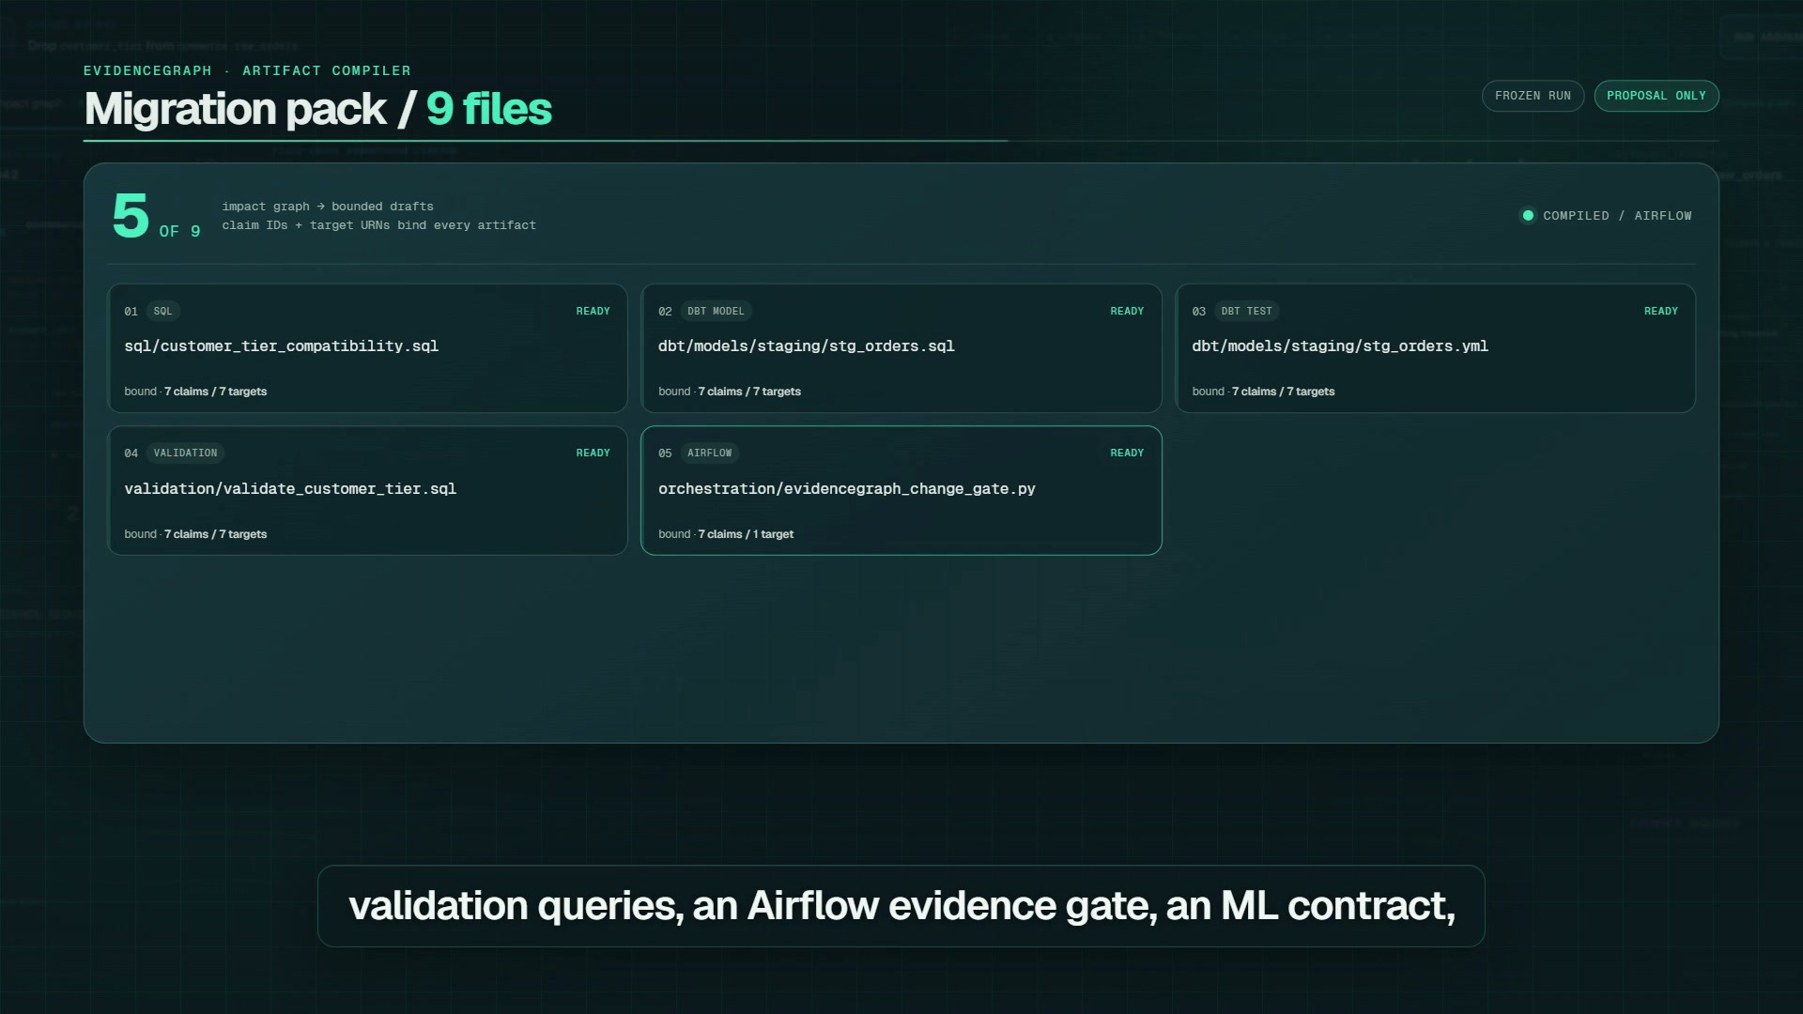Select the DBT MODEL tag badge

click(716, 311)
